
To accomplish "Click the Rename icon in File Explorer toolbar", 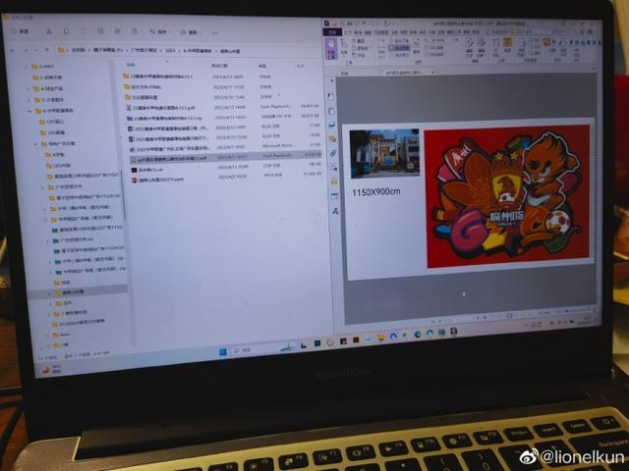I will click(x=100, y=31).
